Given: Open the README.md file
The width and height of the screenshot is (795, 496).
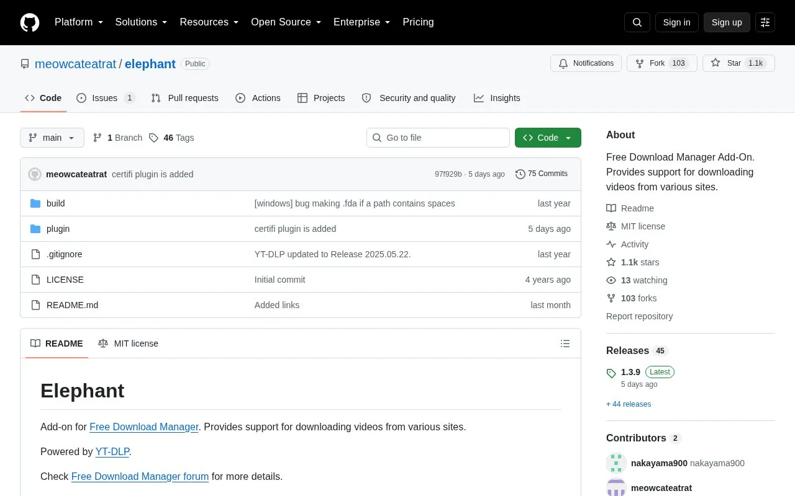Looking at the screenshot, I should point(72,305).
